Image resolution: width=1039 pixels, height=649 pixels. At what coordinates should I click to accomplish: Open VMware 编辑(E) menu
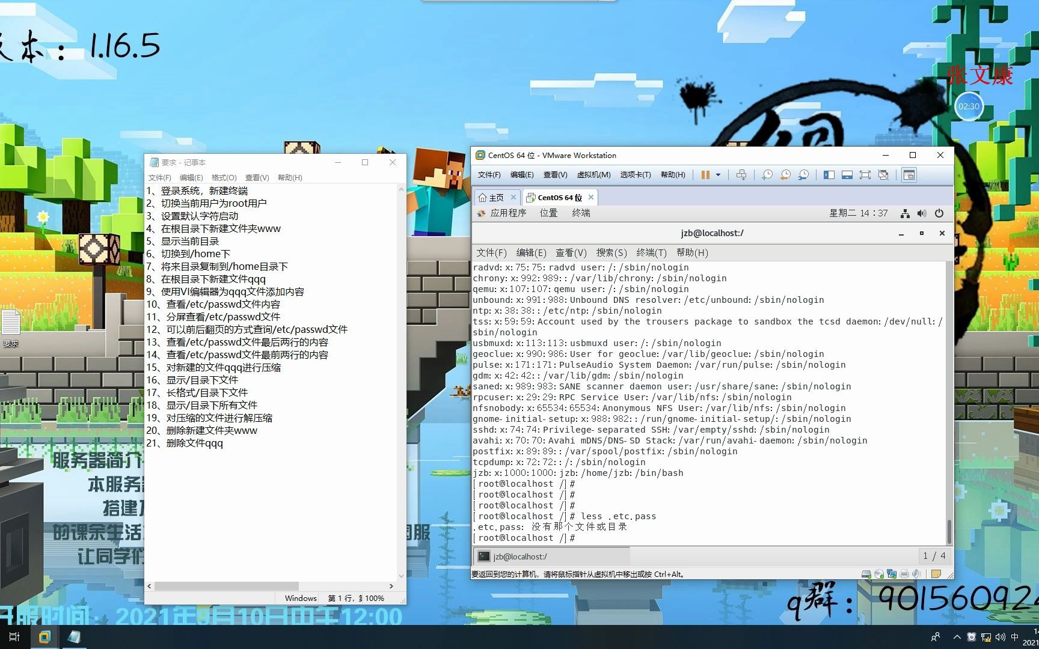pos(522,175)
